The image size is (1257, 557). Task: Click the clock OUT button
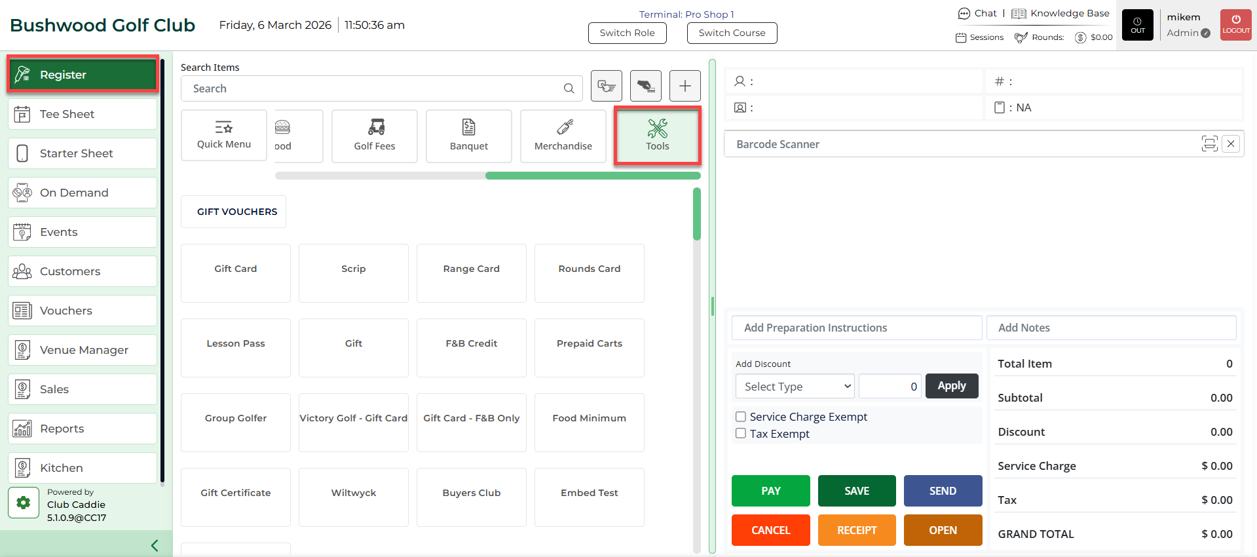[x=1137, y=25]
